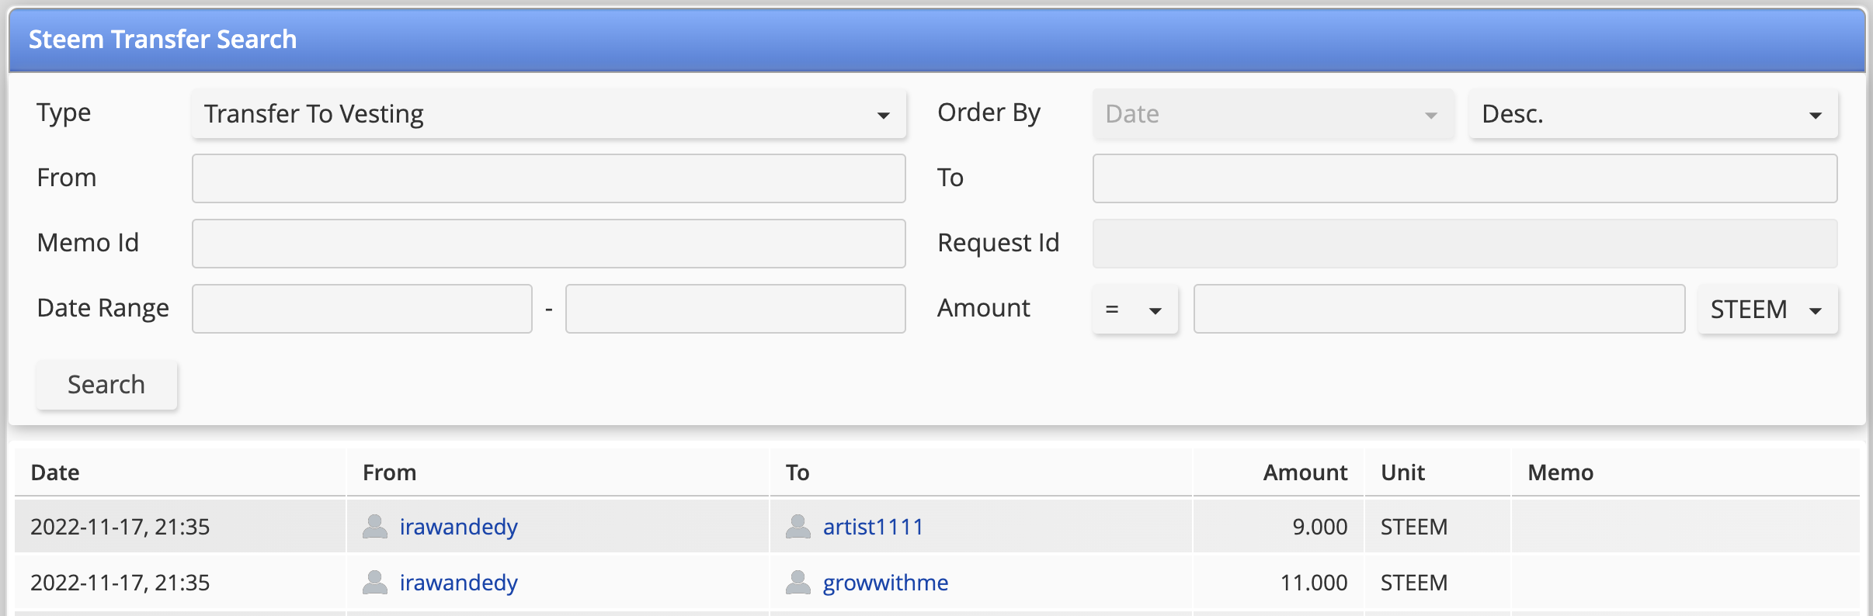Open irawandedy link in first row
Viewport: 1873px width, 616px height.
pos(458,527)
